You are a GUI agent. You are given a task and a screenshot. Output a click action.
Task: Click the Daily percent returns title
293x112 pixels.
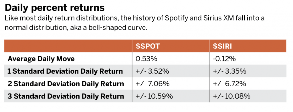(55, 8)
